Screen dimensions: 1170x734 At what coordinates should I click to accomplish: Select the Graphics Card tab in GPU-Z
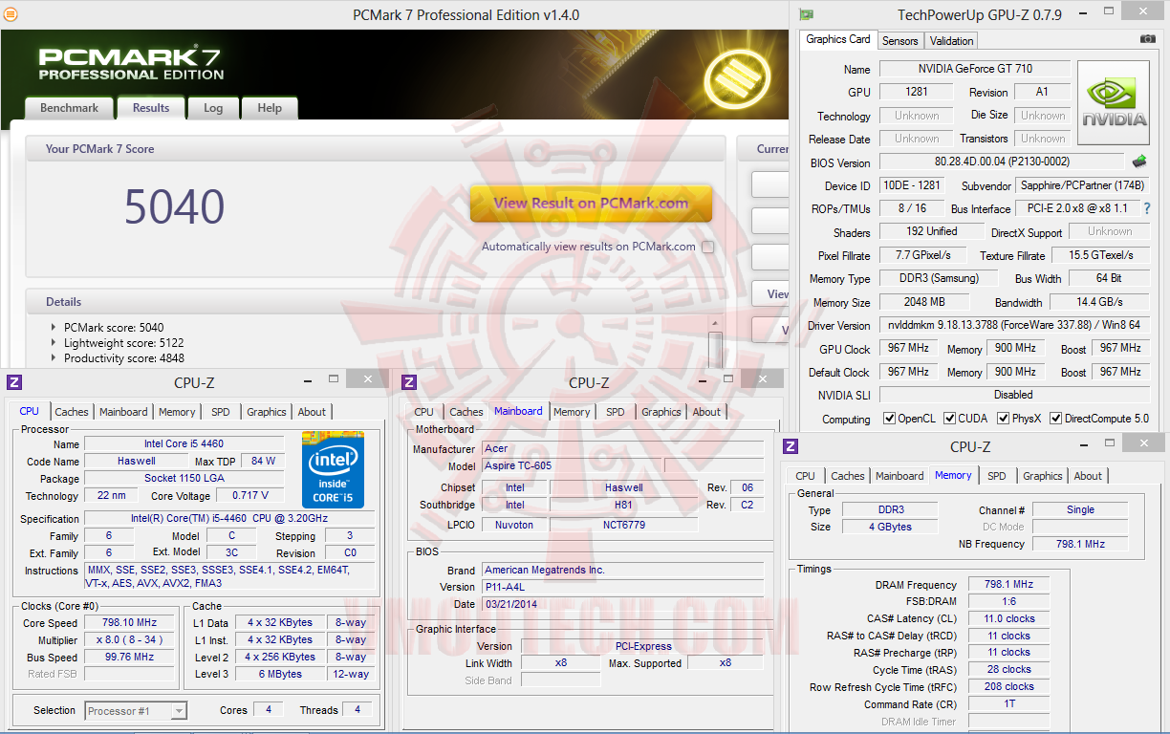[838, 39]
